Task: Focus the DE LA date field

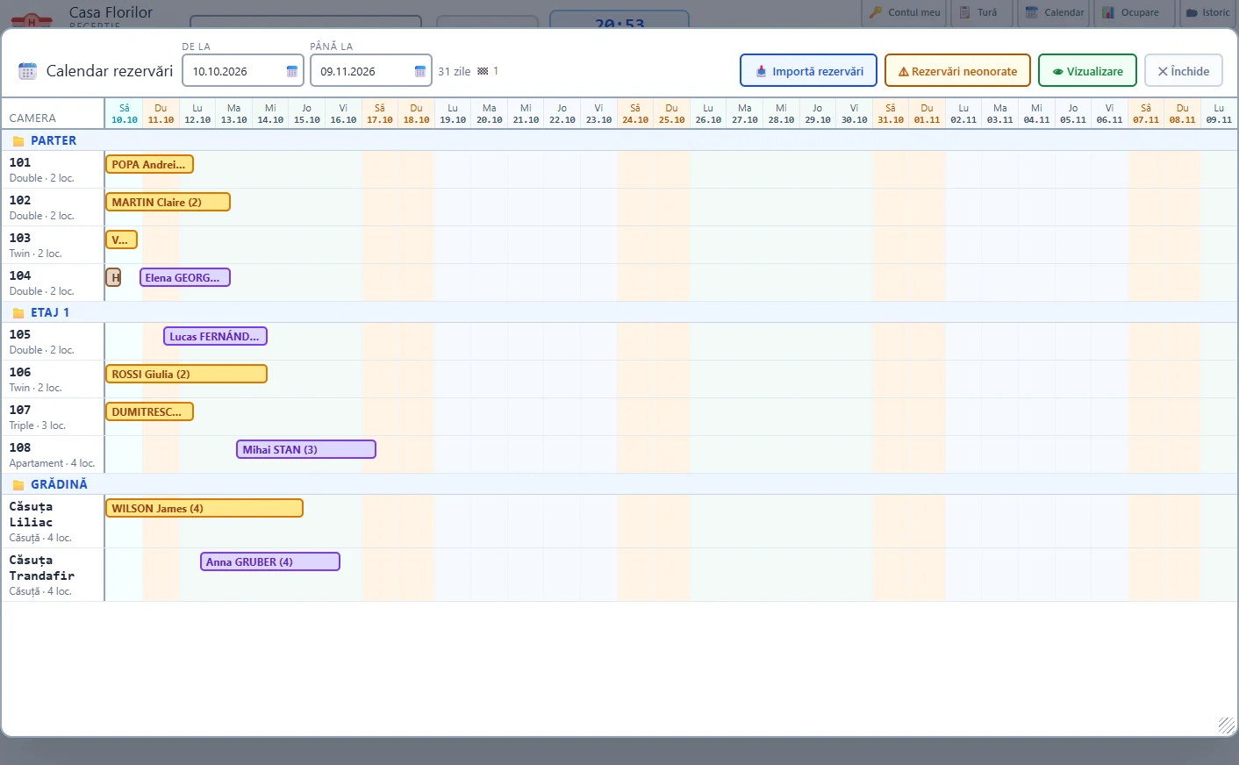Action: tap(243, 71)
